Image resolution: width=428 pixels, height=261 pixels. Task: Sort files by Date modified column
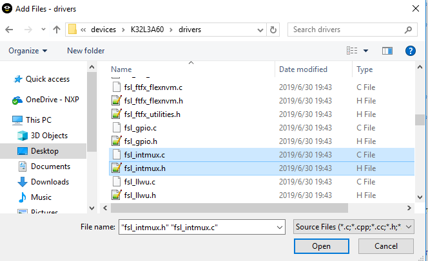click(303, 69)
